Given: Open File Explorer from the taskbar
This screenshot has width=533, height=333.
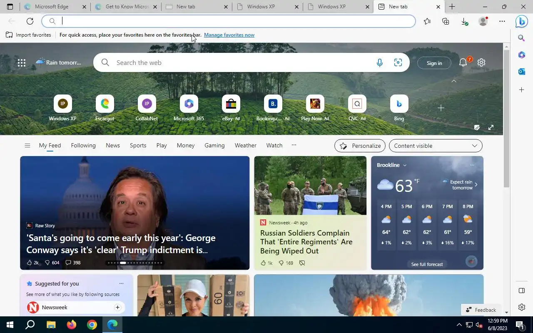Looking at the screenshot, I should [x=51, y=325].
